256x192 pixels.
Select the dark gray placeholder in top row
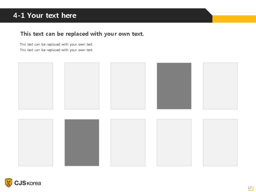(x=174, y=86)
